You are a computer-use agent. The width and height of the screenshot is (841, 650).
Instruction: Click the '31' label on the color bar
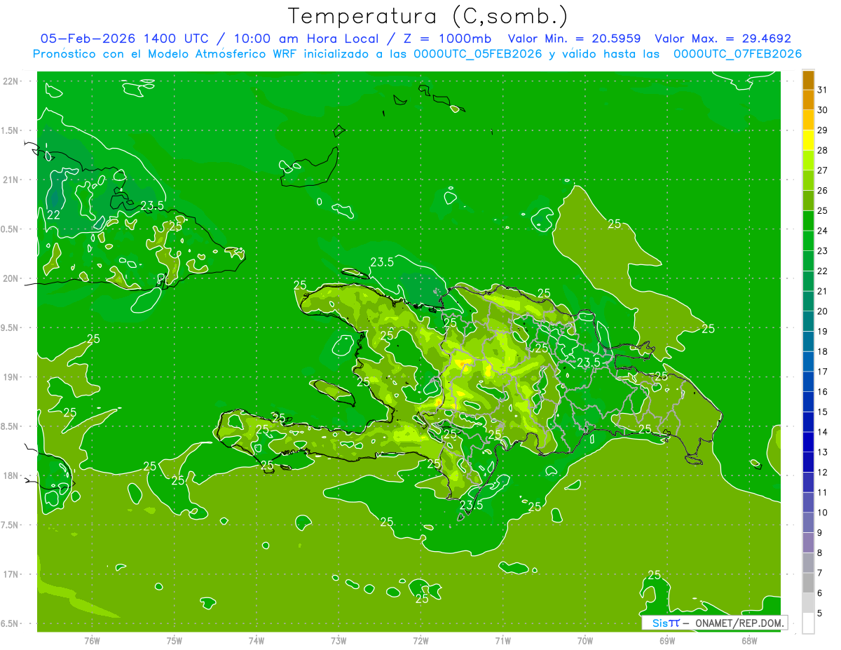823,89
